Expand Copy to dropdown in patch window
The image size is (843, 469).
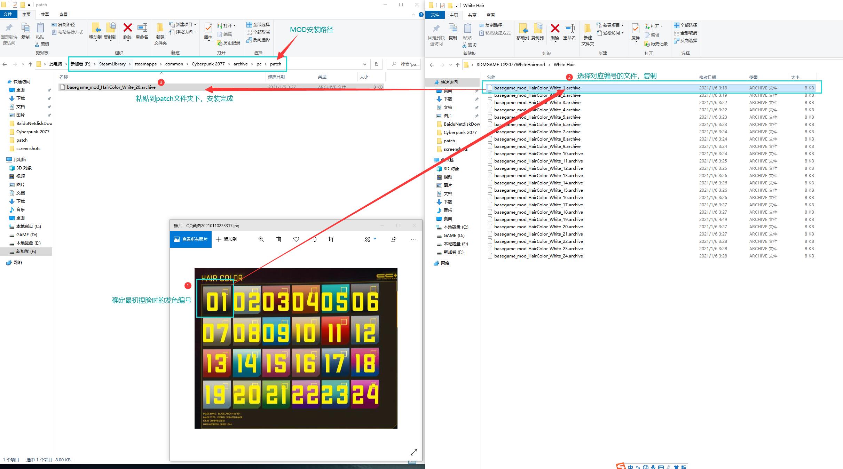110,40
